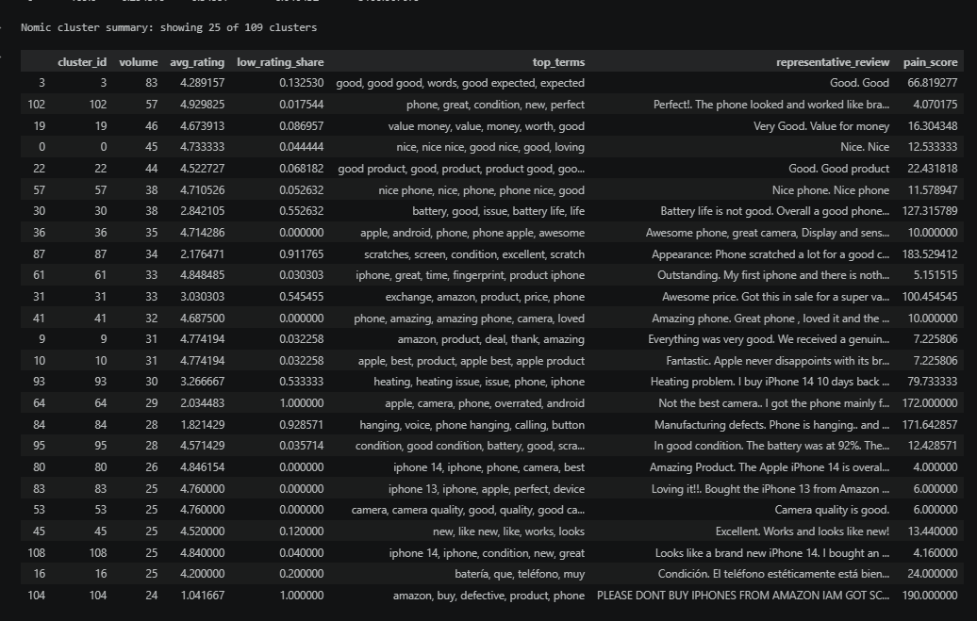Click low_rating_share 0.552632
This screenshot has height=621, width=977.
[x=302, y=211]
